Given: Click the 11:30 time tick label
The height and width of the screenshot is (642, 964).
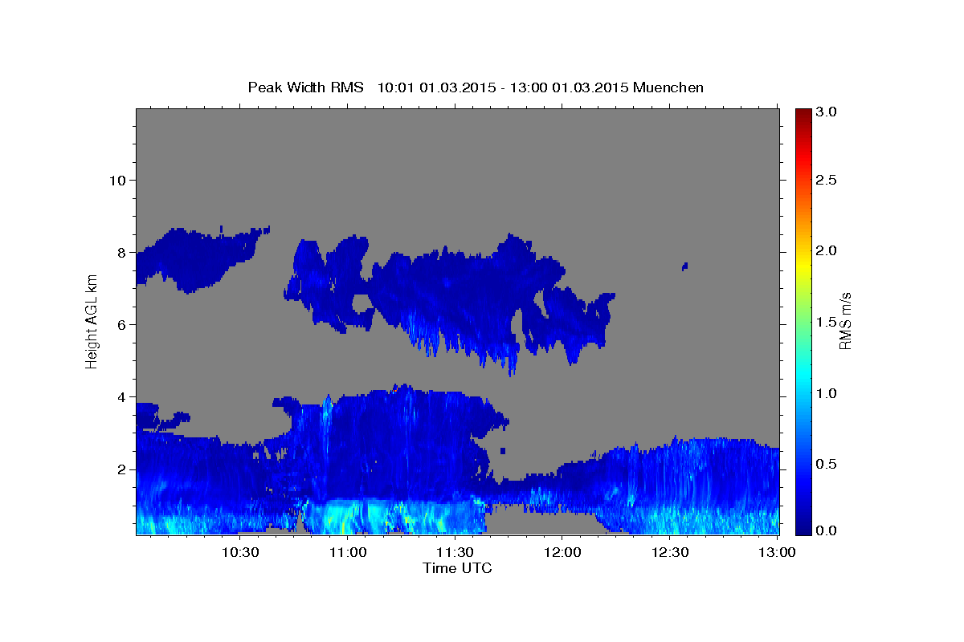Looking at the screenshot, I should (454, 553).
